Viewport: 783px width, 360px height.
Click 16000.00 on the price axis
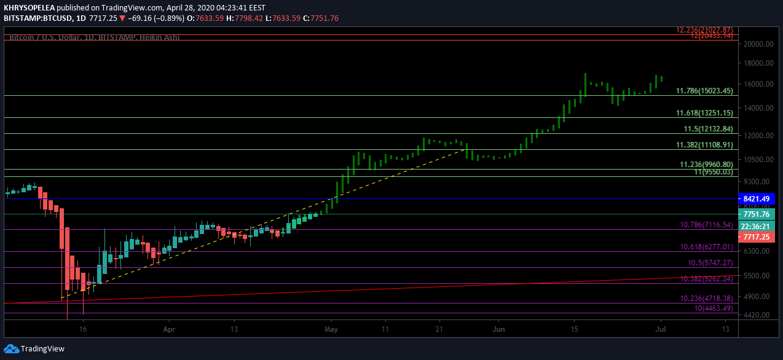pyautogui.click(x=757, y=84)
